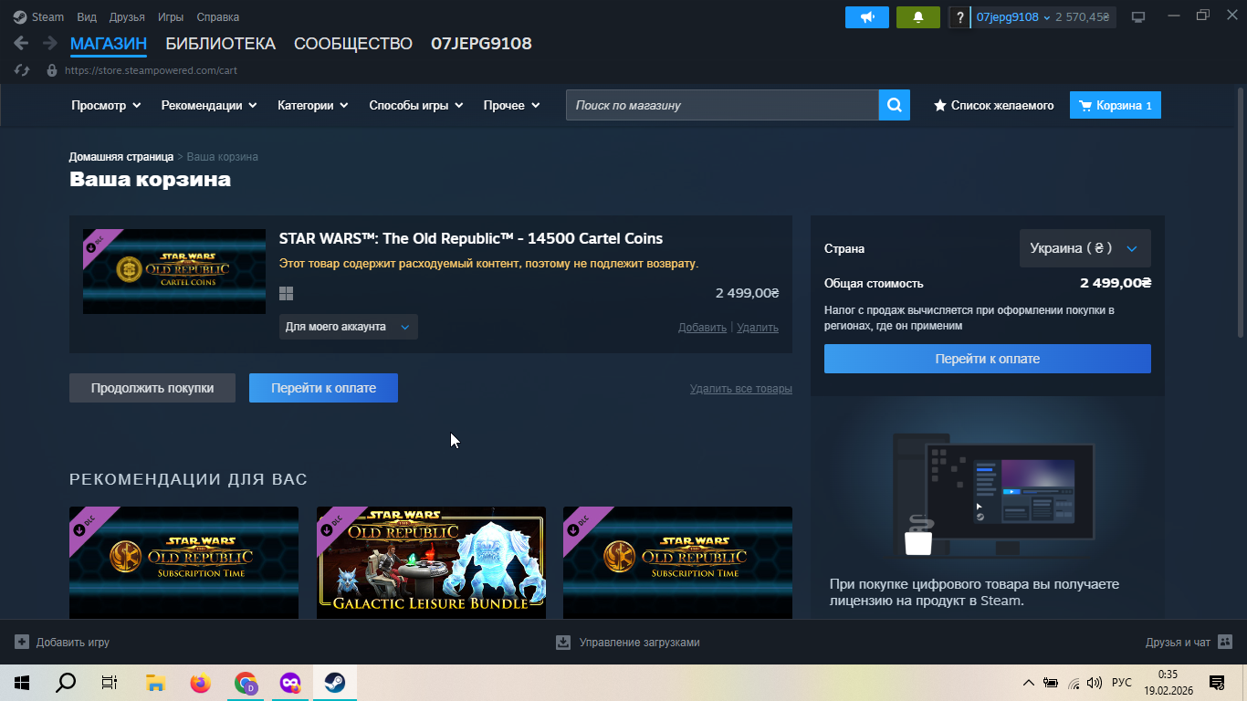Click the wishlist star icon
The height and width of the screenshot is (701, 1247).
pos(939,106)
